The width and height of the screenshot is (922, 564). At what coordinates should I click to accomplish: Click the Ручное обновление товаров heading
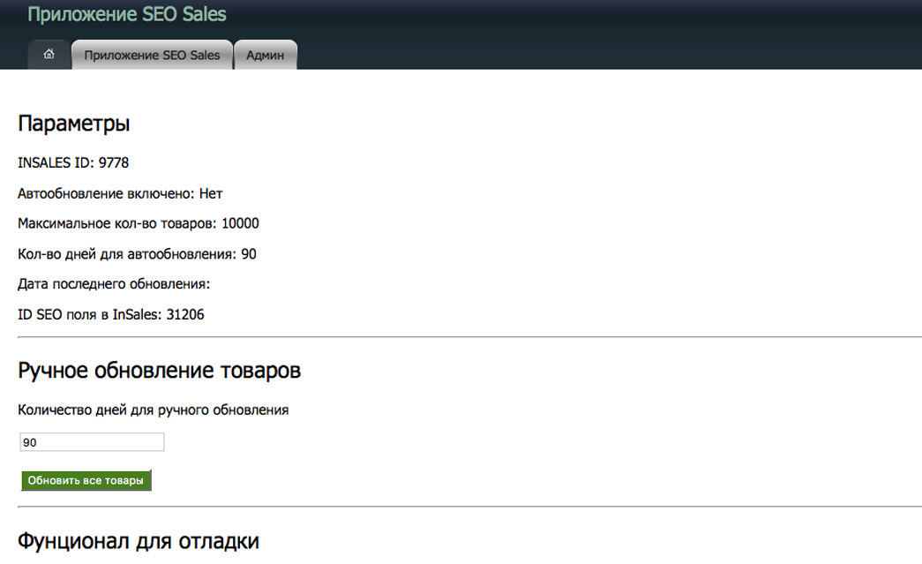(x=159, y=371)
